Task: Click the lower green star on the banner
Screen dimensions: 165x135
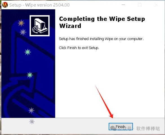Action: pos(30,75)
